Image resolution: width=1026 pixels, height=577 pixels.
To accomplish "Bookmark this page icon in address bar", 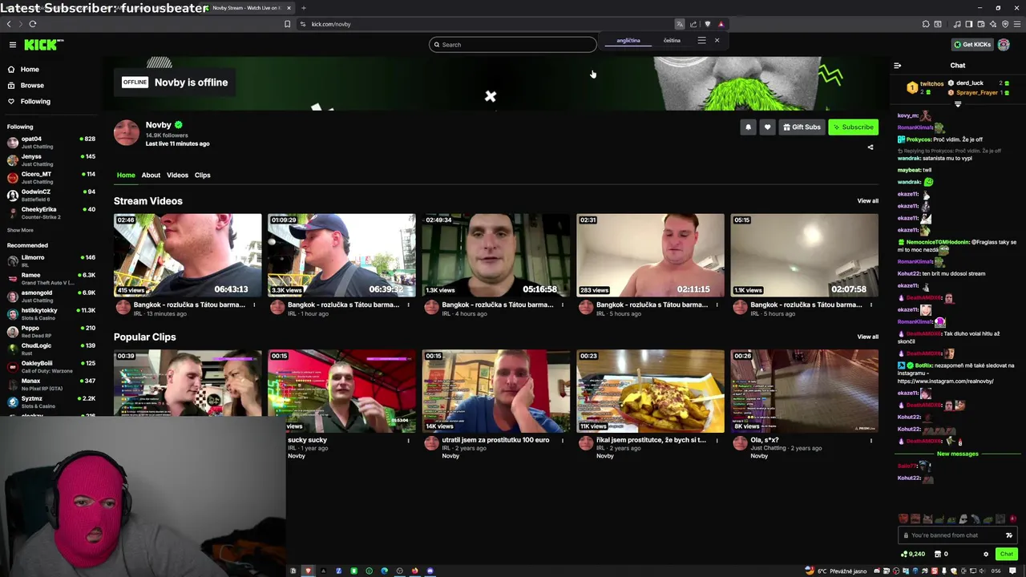I will point(287,24).
